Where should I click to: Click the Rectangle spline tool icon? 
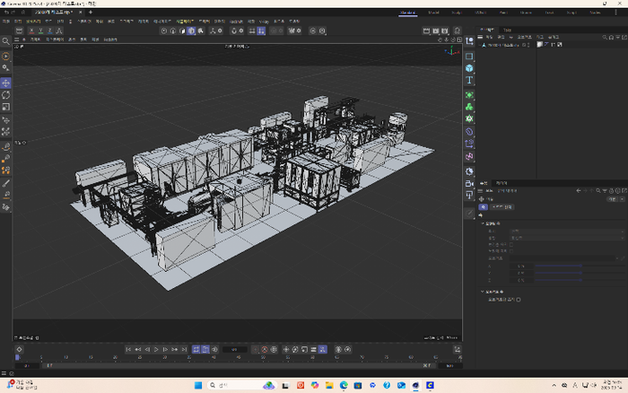pos(469,56)
